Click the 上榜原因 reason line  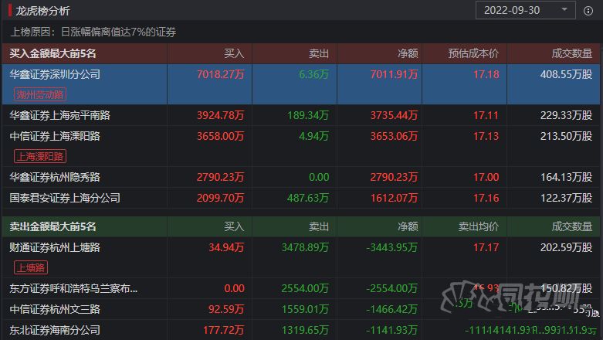point(93,32)
